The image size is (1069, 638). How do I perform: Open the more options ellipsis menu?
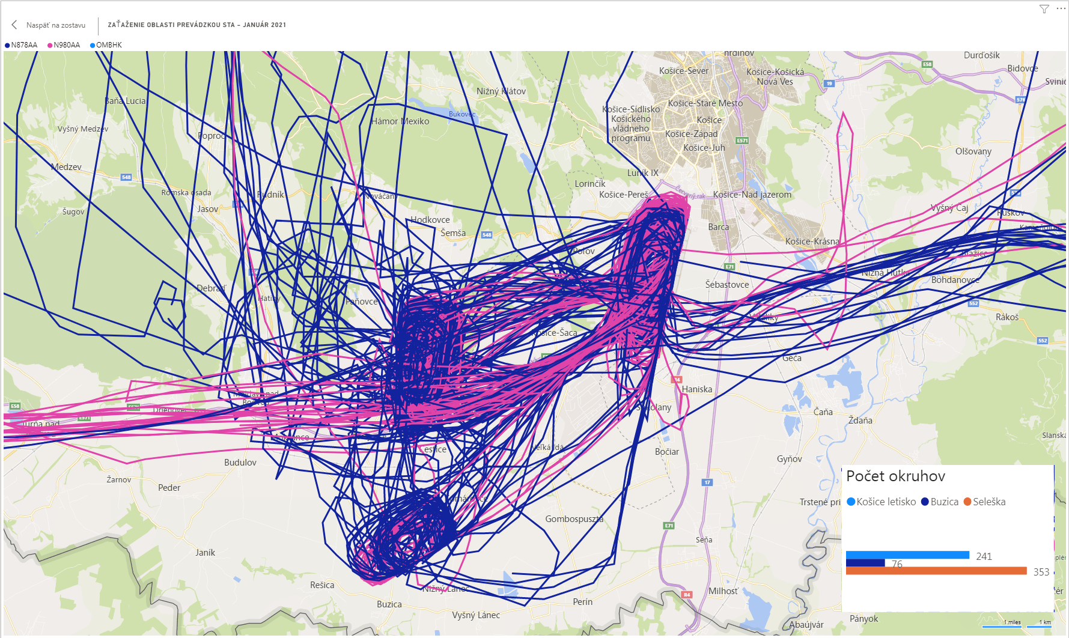[x=1061, y=8]
